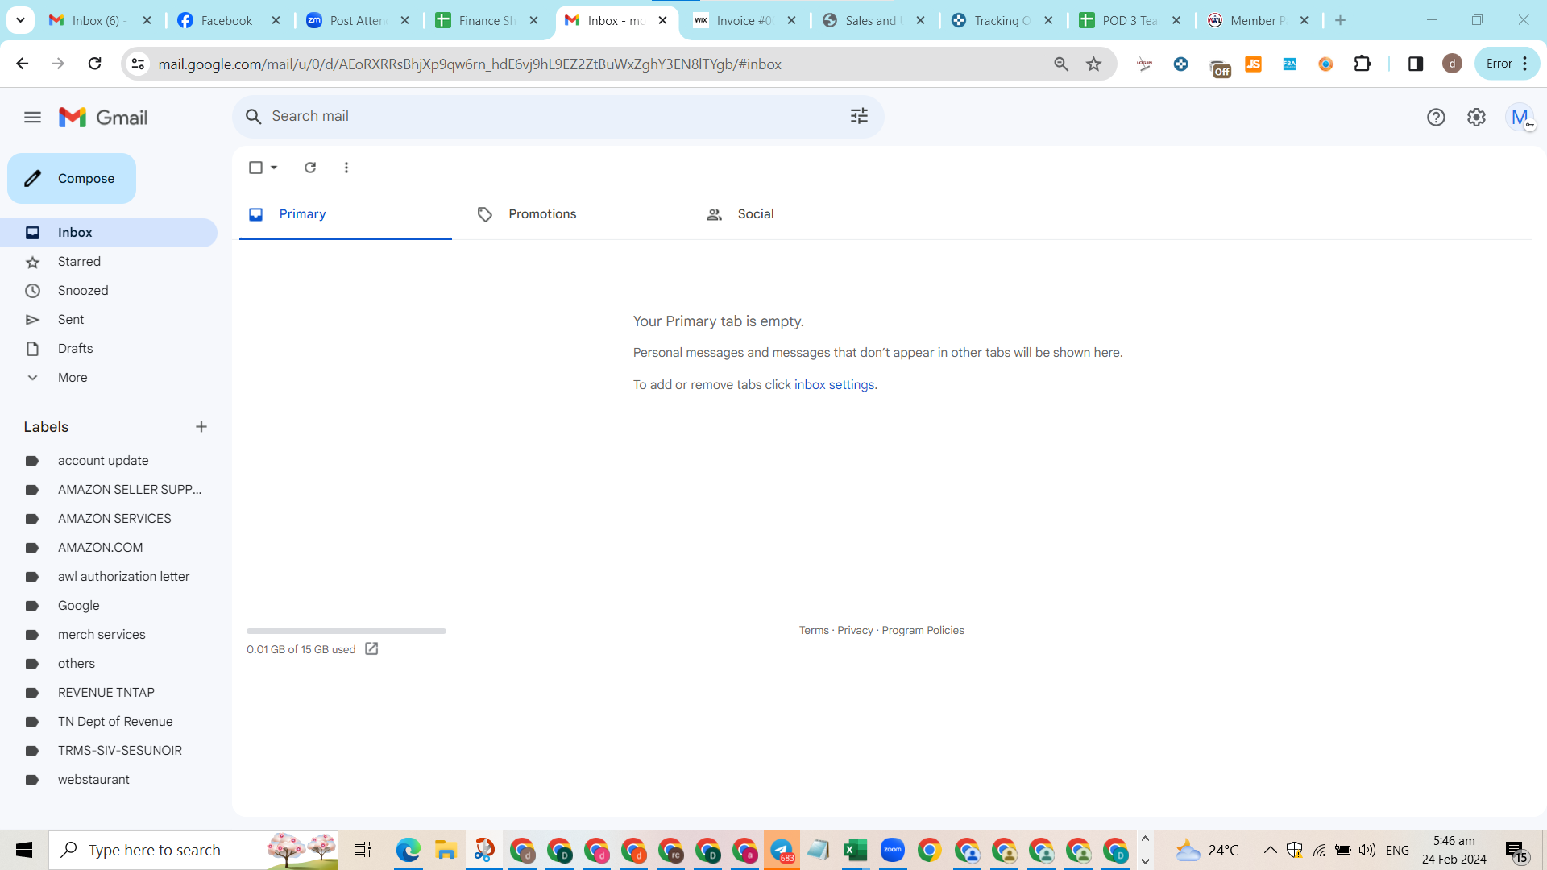This screenshot has width=1547, height=870.
Task: Open the inbox settings link
Action: (x=834, y=385)
